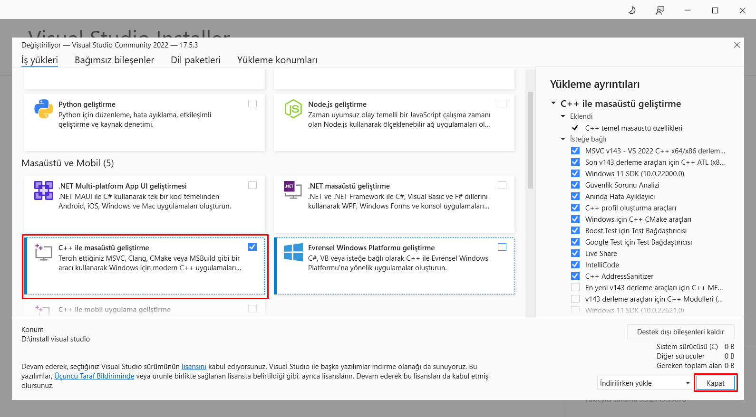
Task: Click the .NET MAUI workload icon
Action: 44,190
